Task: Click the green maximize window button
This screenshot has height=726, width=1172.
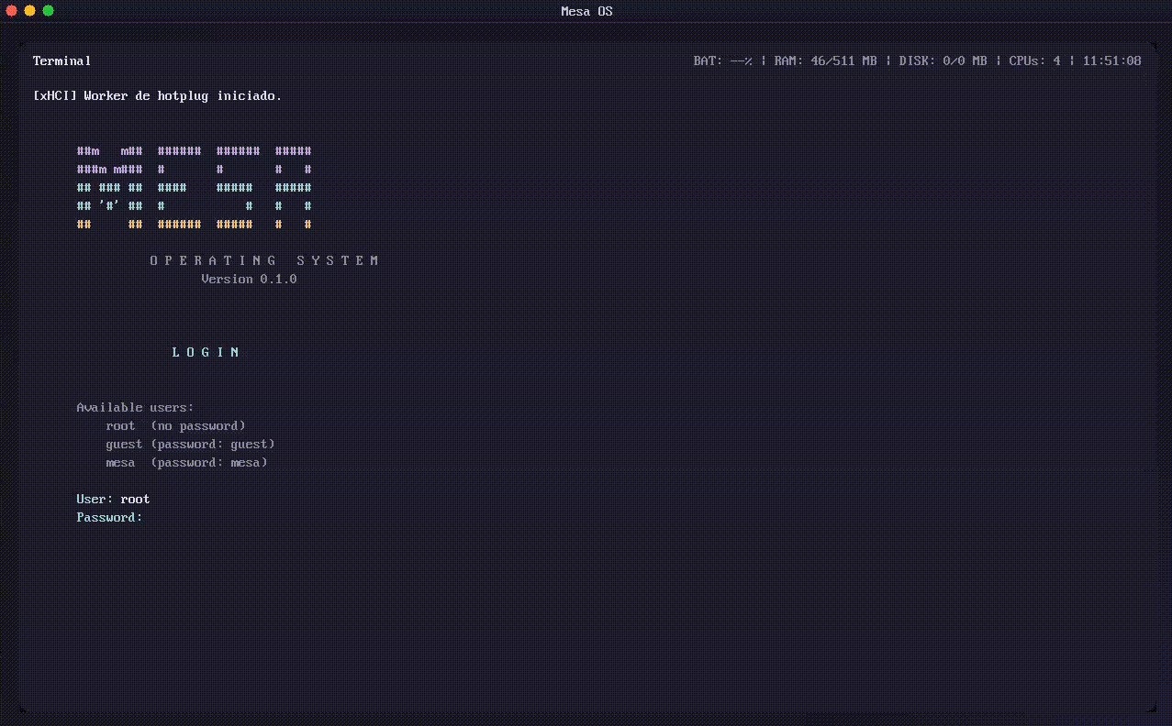Action: pos(48,11)
